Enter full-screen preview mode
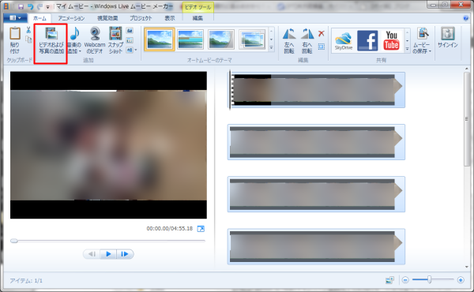 coord(201,229)
